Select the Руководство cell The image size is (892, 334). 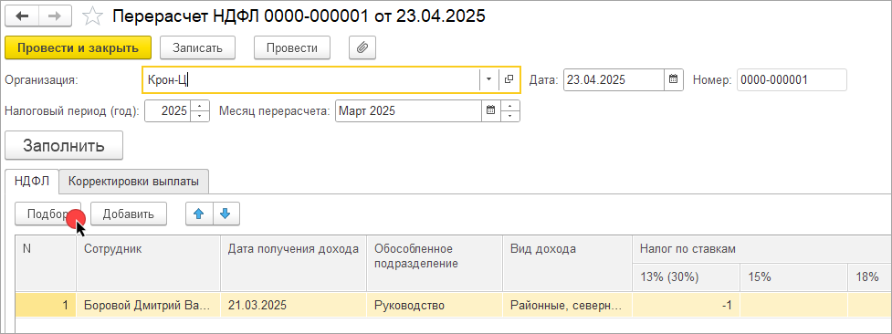point(435,305)
